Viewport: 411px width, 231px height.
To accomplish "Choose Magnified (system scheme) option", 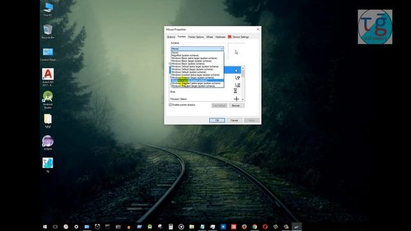I will pyautogui.click(x=197, y=56).
